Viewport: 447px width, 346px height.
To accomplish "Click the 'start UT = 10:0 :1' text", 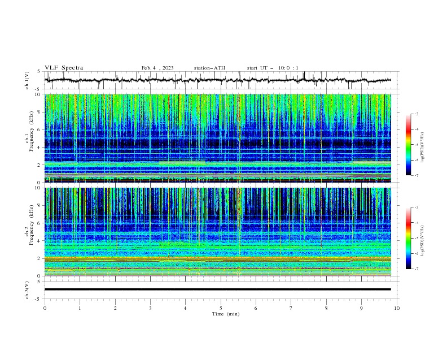I will point(273,68).
